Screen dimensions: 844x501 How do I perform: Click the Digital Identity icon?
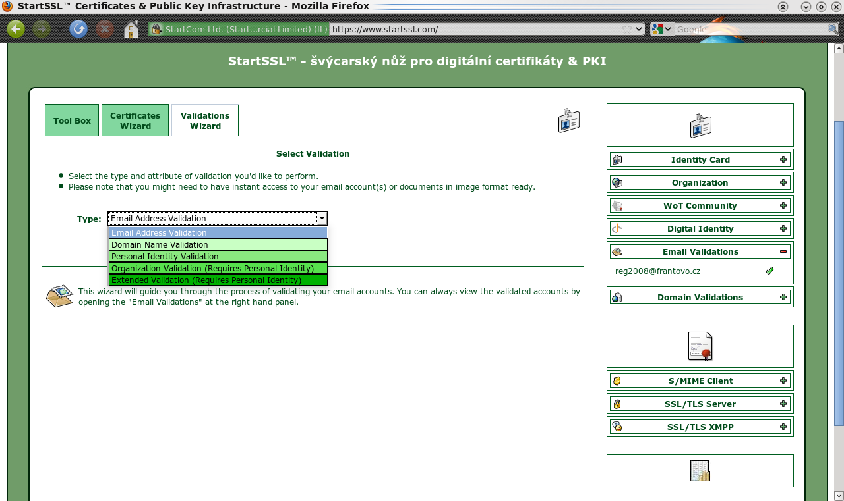617,228
